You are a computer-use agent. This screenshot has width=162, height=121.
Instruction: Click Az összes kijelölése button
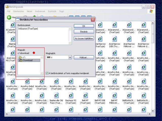(x=84, y=38)
